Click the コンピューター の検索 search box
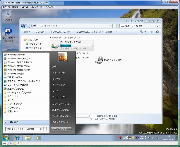Image resolution: width=180 pixels, height=147 pixels. click(x=140, y=26)
